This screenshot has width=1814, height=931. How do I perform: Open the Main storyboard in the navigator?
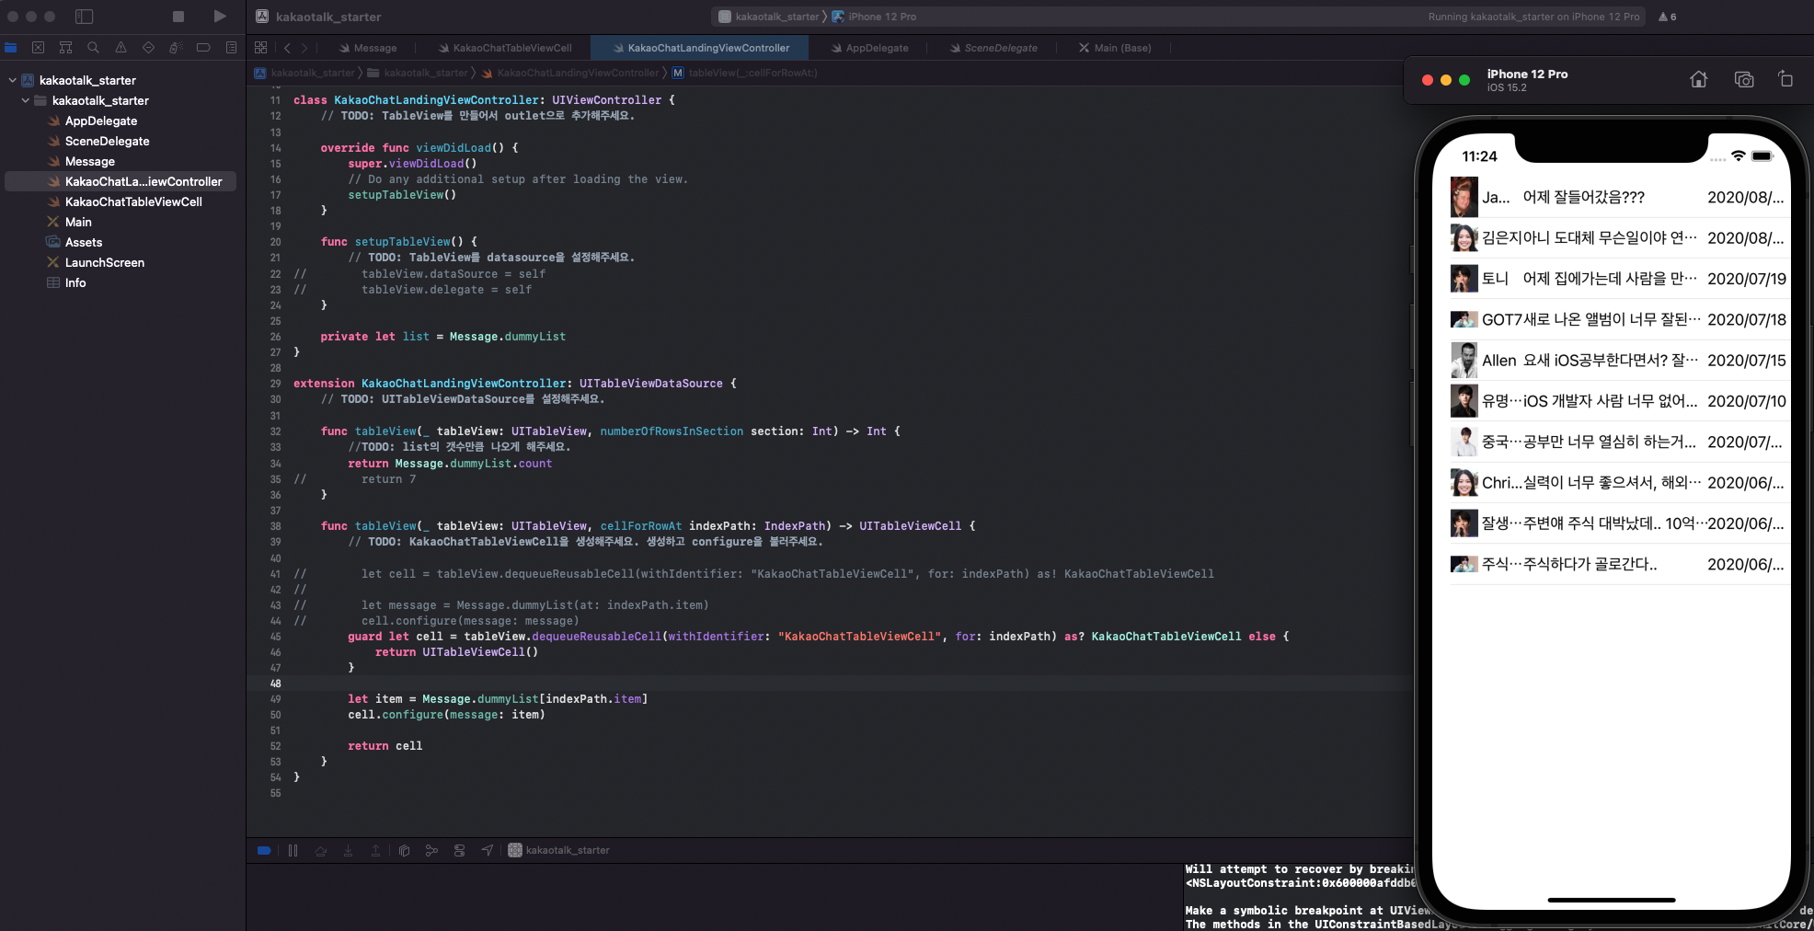[x=78, y=222]
